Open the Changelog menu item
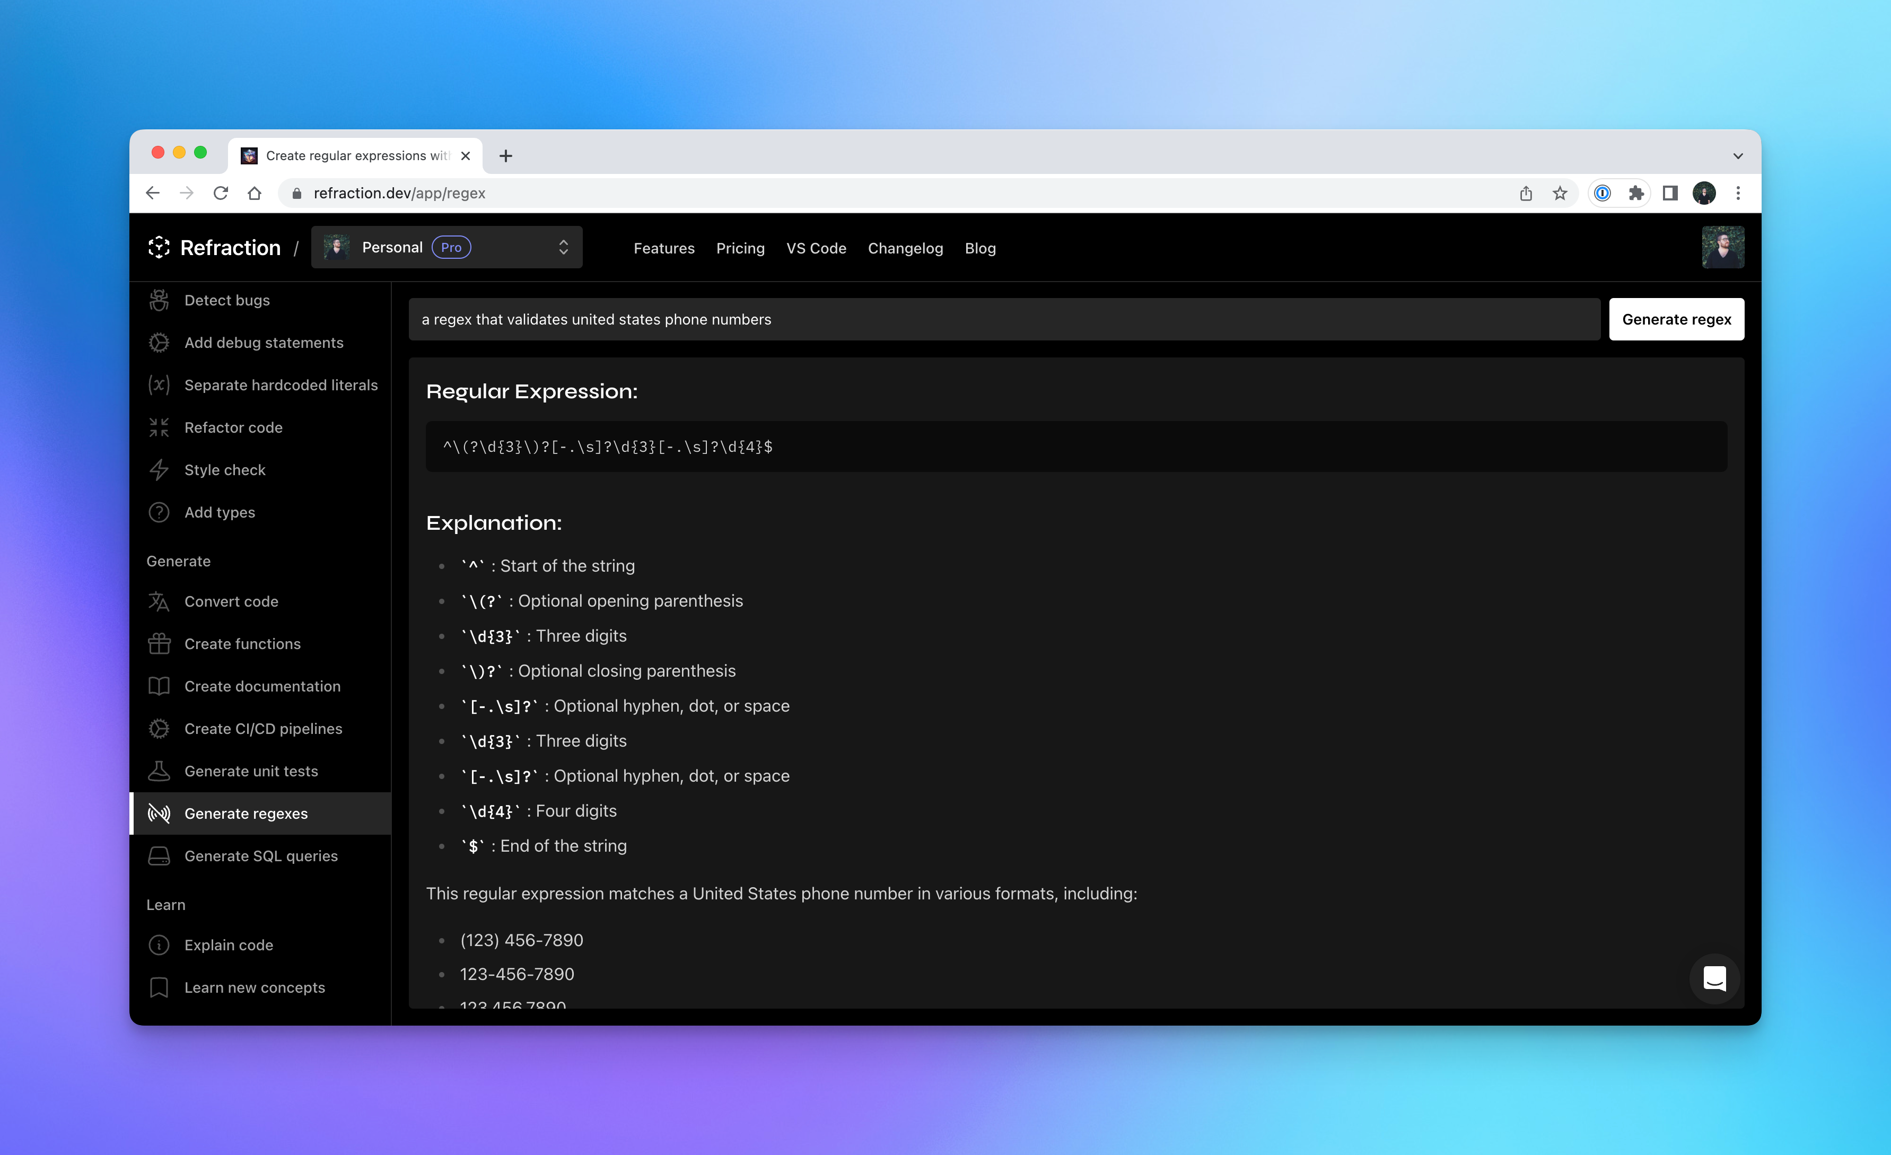 coord(906,248)
